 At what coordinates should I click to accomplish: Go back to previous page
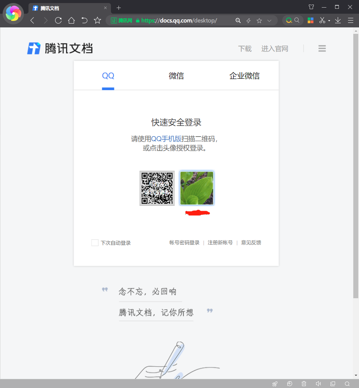coord(32,20)
